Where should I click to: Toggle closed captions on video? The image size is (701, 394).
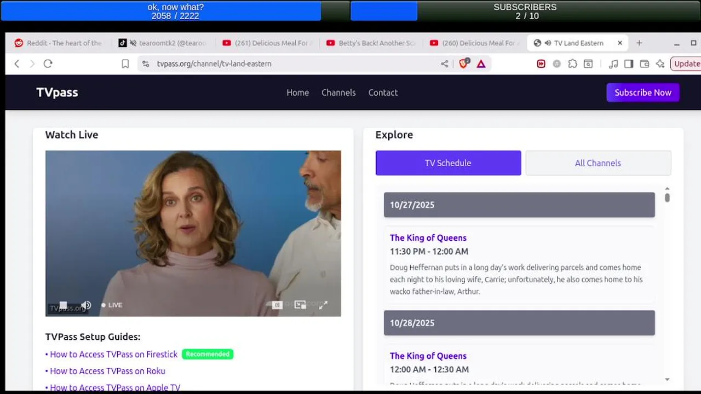coord(277,305)
